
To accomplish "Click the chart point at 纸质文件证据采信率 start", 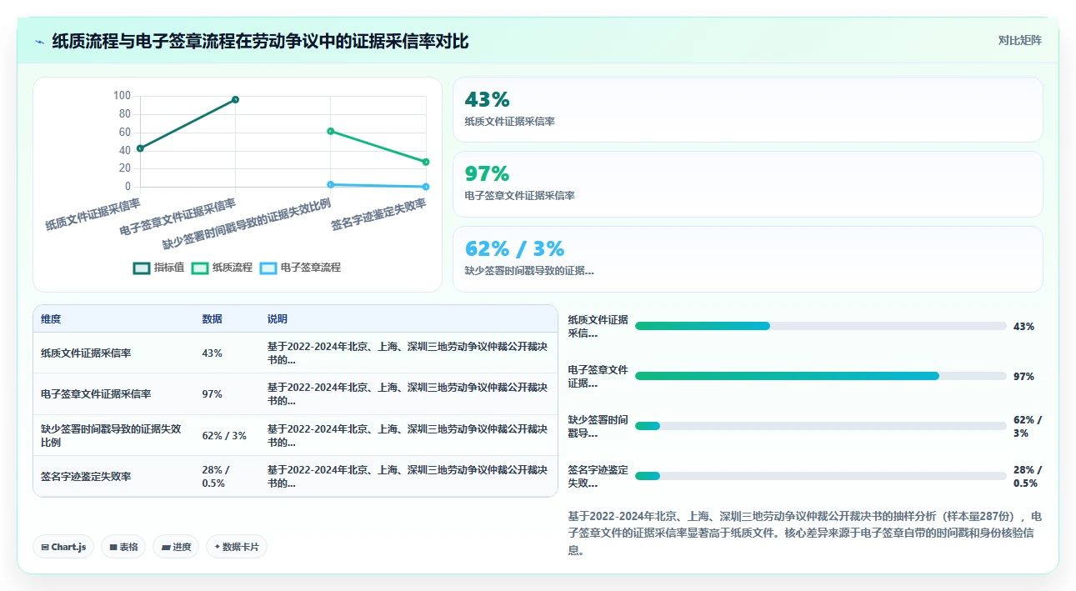I will (x=140, y=148).
